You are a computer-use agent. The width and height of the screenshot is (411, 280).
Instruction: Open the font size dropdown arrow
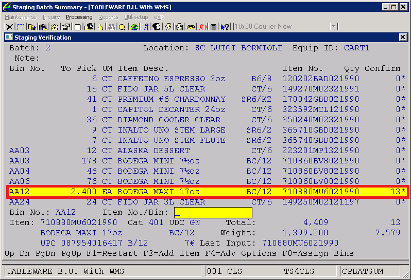point(333,26)
